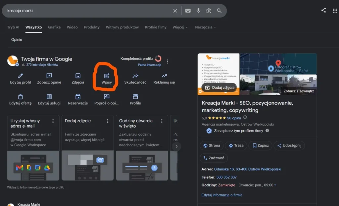The width and height of the screenshot is (339, 206).
Task: Switch to the Grafika tab
Action: click(54, 27)
